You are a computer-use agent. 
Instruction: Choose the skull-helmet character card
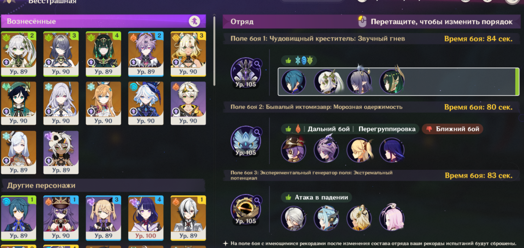[x=61, y=152]
